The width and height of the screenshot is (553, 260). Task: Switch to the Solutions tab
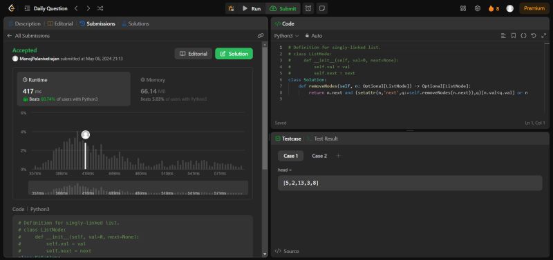[135, 24]
